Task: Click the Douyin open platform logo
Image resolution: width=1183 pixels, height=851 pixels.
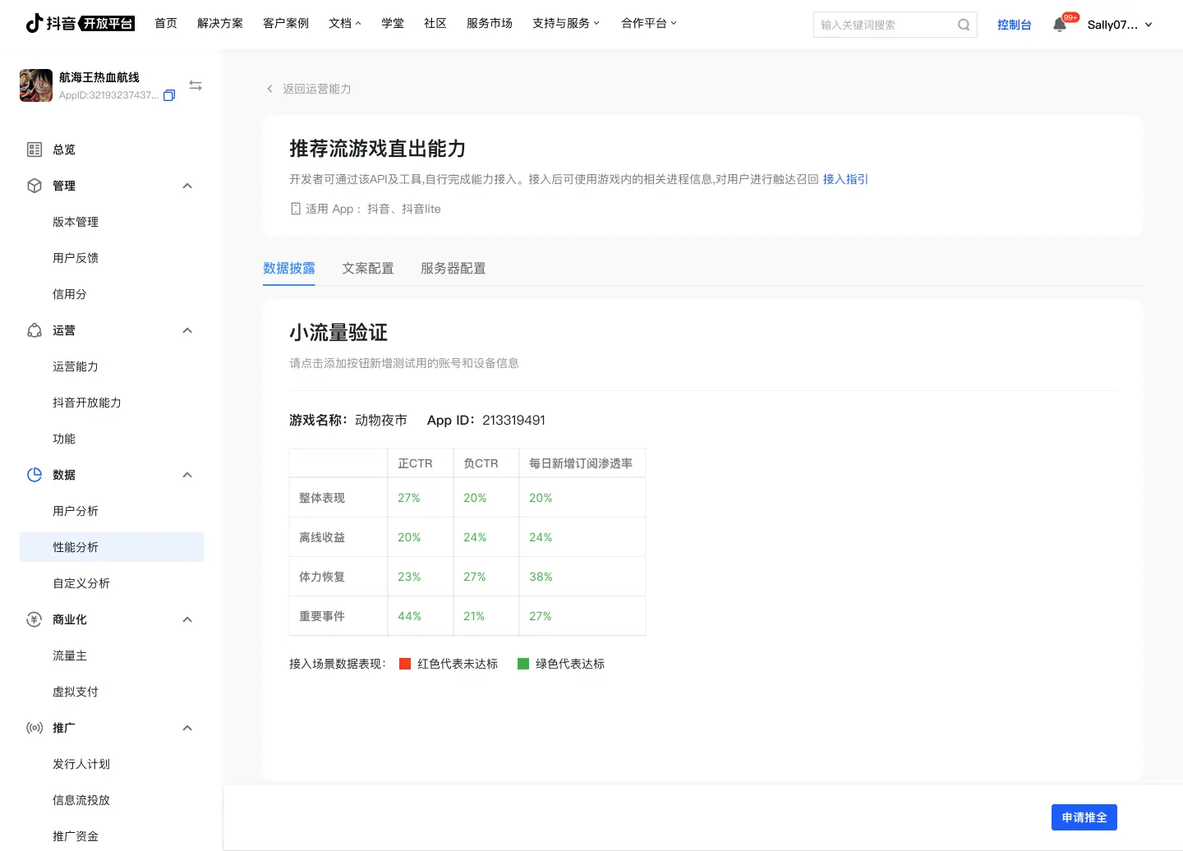Action: coord(81,23)
